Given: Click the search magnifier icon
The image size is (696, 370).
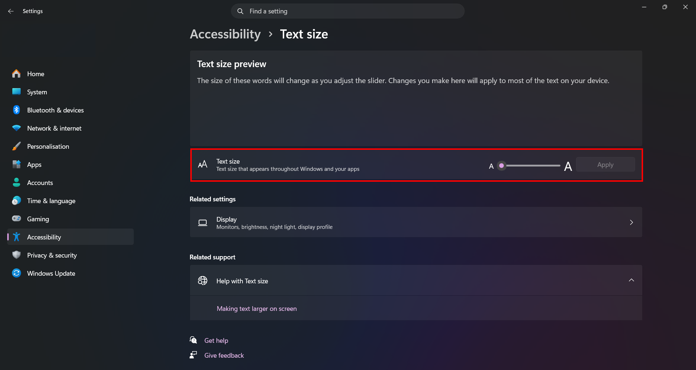Looking at the screenshot, I should pyautogui.click(x=240, y=11).
